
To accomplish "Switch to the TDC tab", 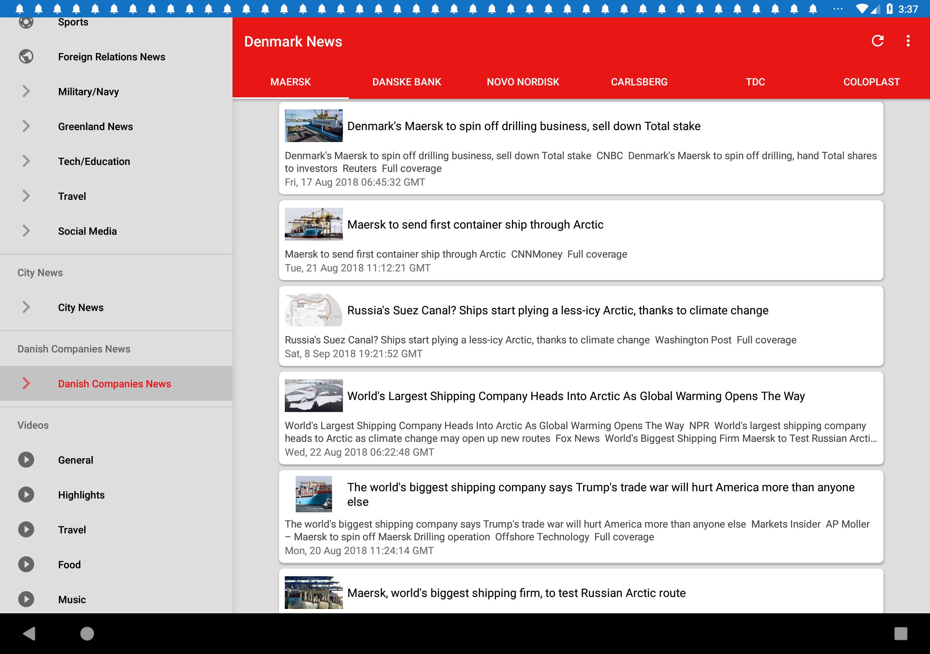I will [x=755, y=82].
